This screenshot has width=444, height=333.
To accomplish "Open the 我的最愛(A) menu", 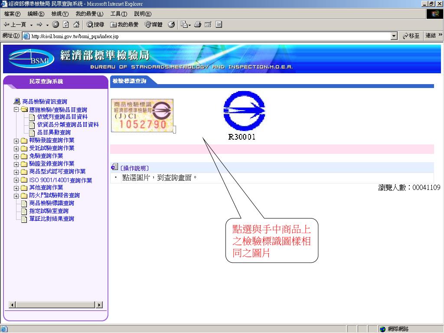I will (x=89, y=14).
